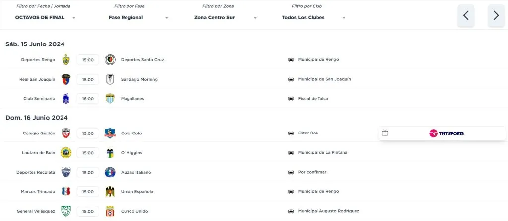Open the Zona Centro Sur dropdown
Viewport: 508px width, 221px height.
pos(226,18)
